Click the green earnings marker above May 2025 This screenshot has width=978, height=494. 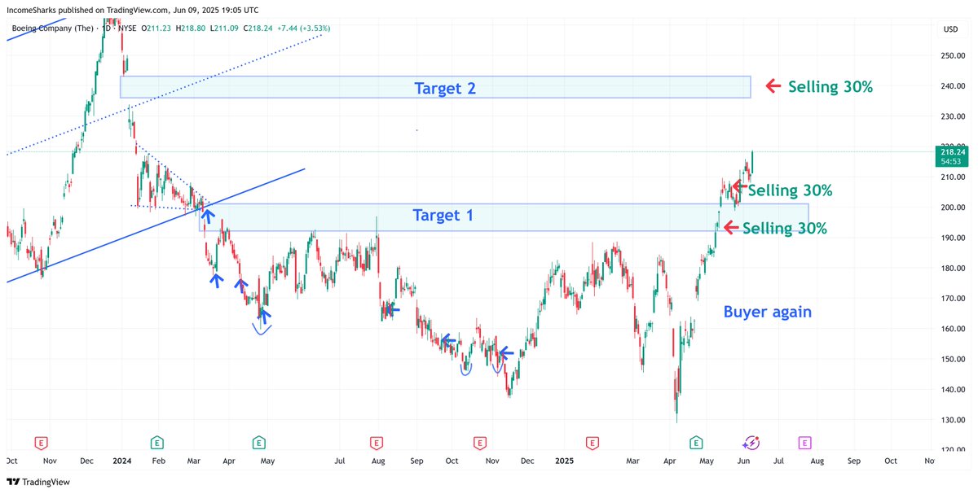696,443
